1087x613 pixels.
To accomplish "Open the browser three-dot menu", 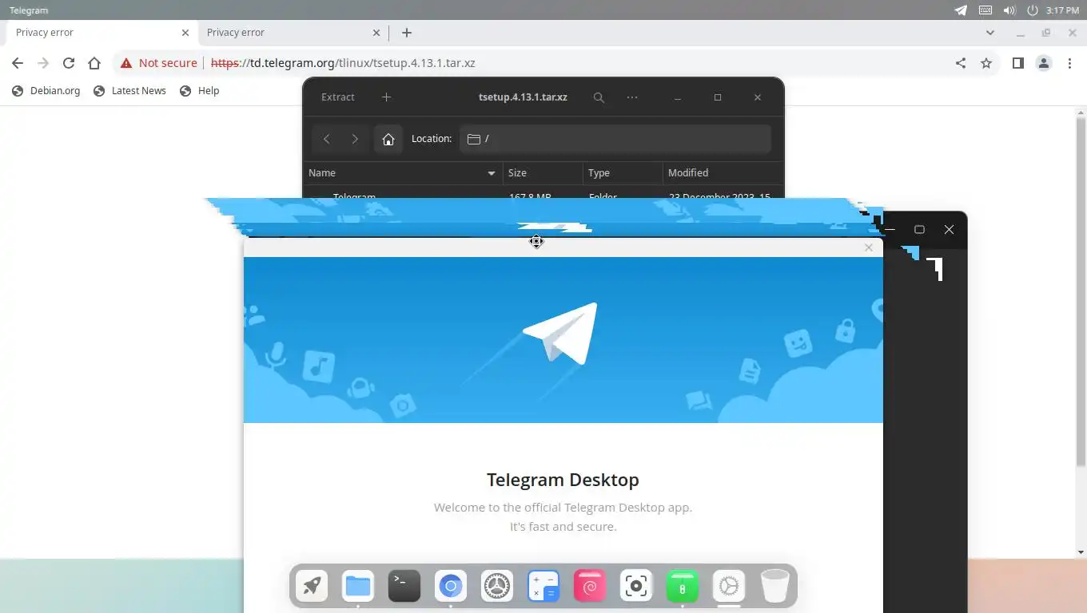I will tap(1069, 63).
